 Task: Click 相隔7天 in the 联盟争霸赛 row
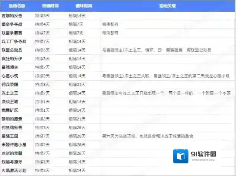point(76,33)
